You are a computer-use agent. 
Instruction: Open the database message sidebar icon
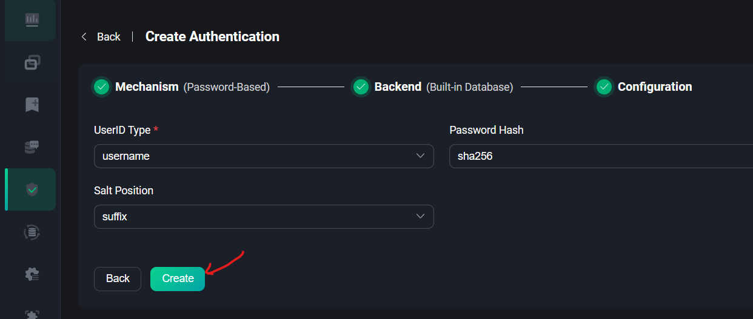pos(32,147)
